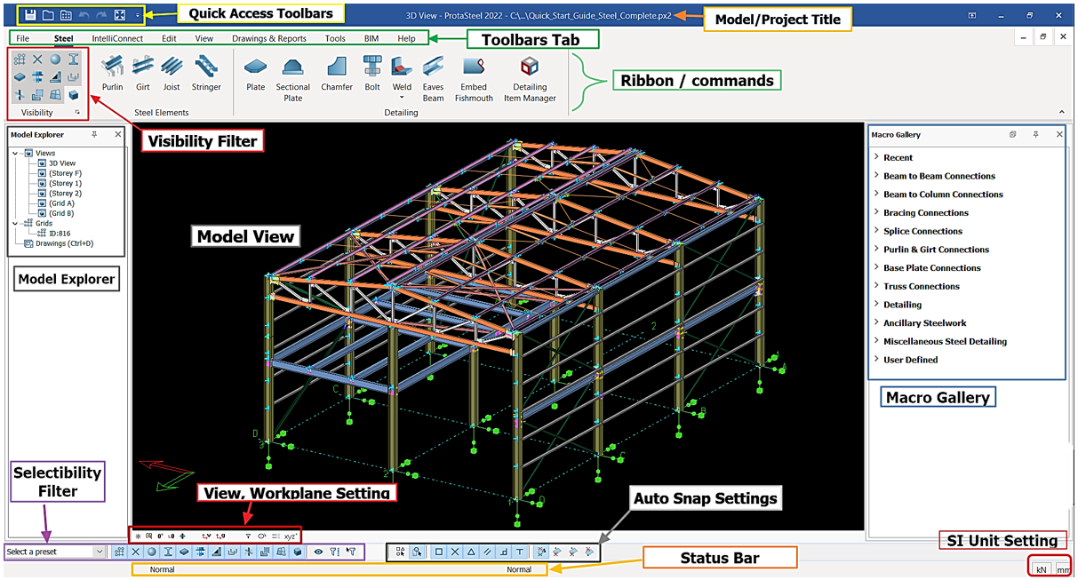Select the Eaves Beam tool
This screenshot has width=1078, height=580.
click(433, 76)
